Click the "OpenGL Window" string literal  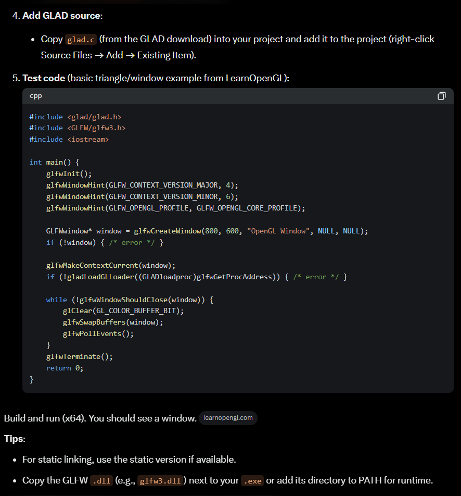(x=278, y=231)
